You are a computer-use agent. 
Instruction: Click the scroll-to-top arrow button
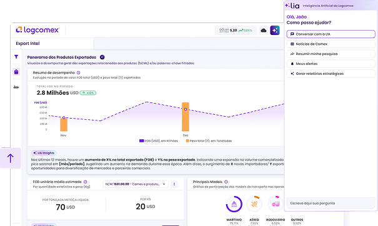click(x=11, y=158)
